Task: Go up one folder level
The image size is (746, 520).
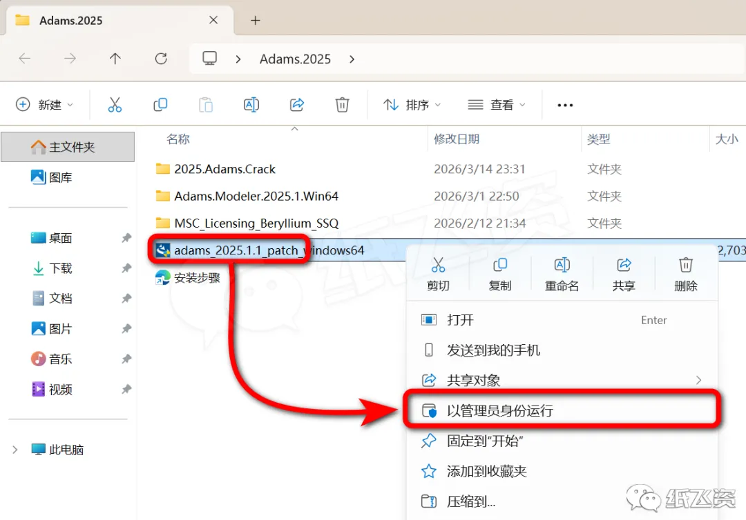Action: point(115,59)
